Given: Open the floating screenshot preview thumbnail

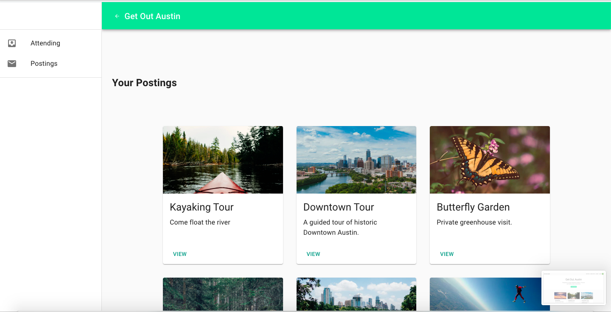Looking at the screenshot, I should [x=574, y=287].
